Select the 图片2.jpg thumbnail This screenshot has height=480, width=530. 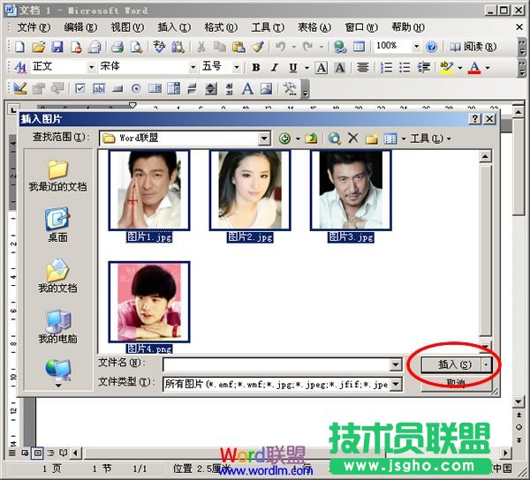click(x=250, y=190)
